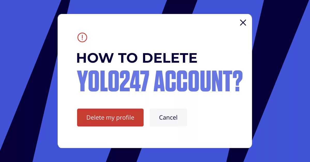The width and height of the screenshot is (310, 162).
Task: Click the Cancel label on the grey button
Action: 168,118
